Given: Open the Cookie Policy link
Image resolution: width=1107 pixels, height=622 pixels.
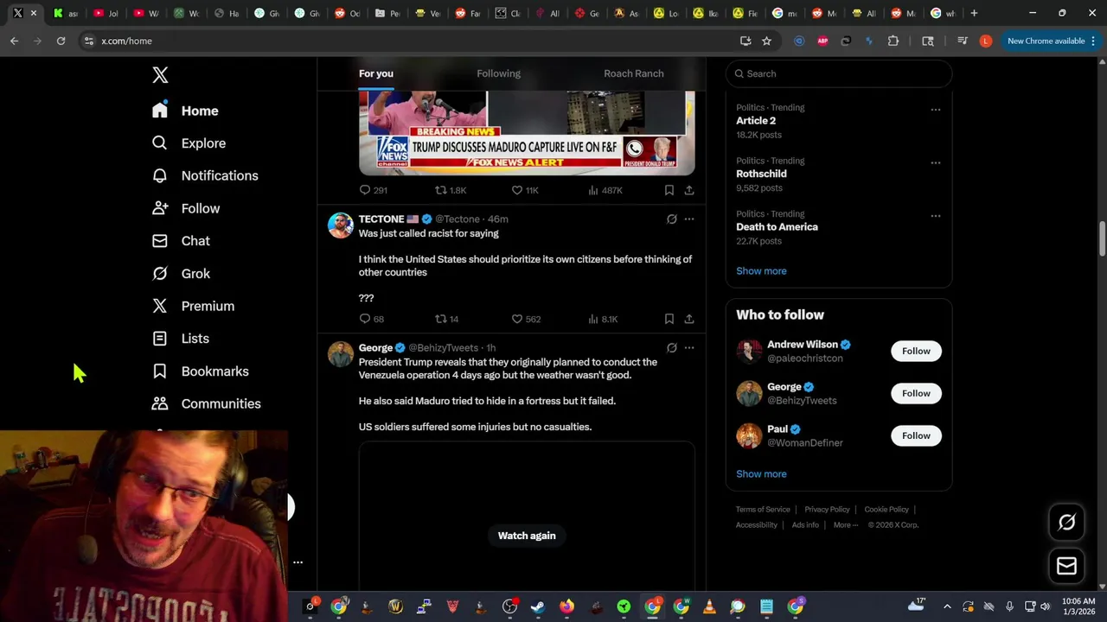Looking at the screenshot, I should [886, 510].
